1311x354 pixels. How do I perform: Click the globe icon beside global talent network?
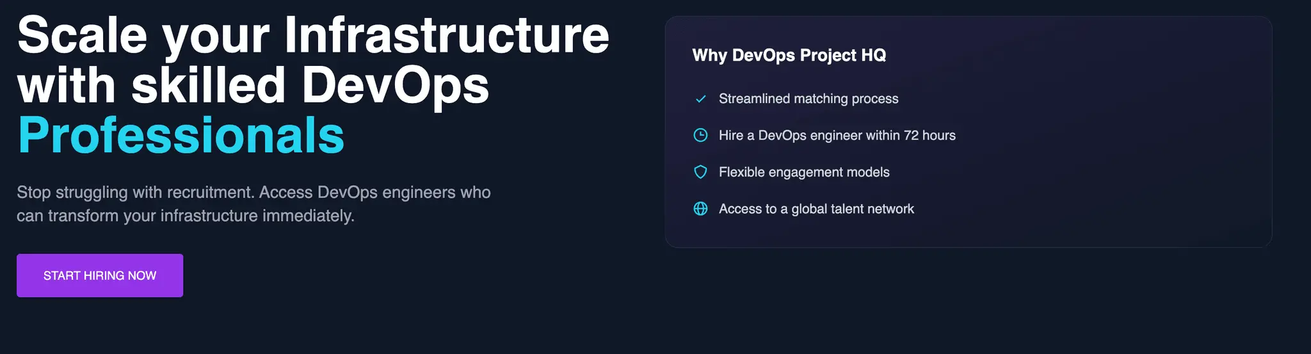tap(701, 209)
